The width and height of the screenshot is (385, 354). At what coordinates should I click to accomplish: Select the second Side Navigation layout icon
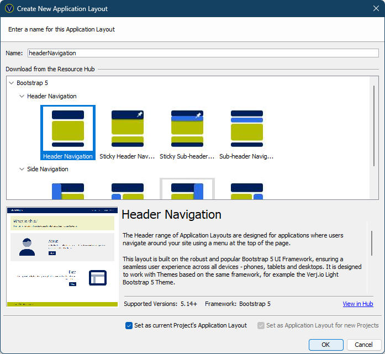(128, 191)
